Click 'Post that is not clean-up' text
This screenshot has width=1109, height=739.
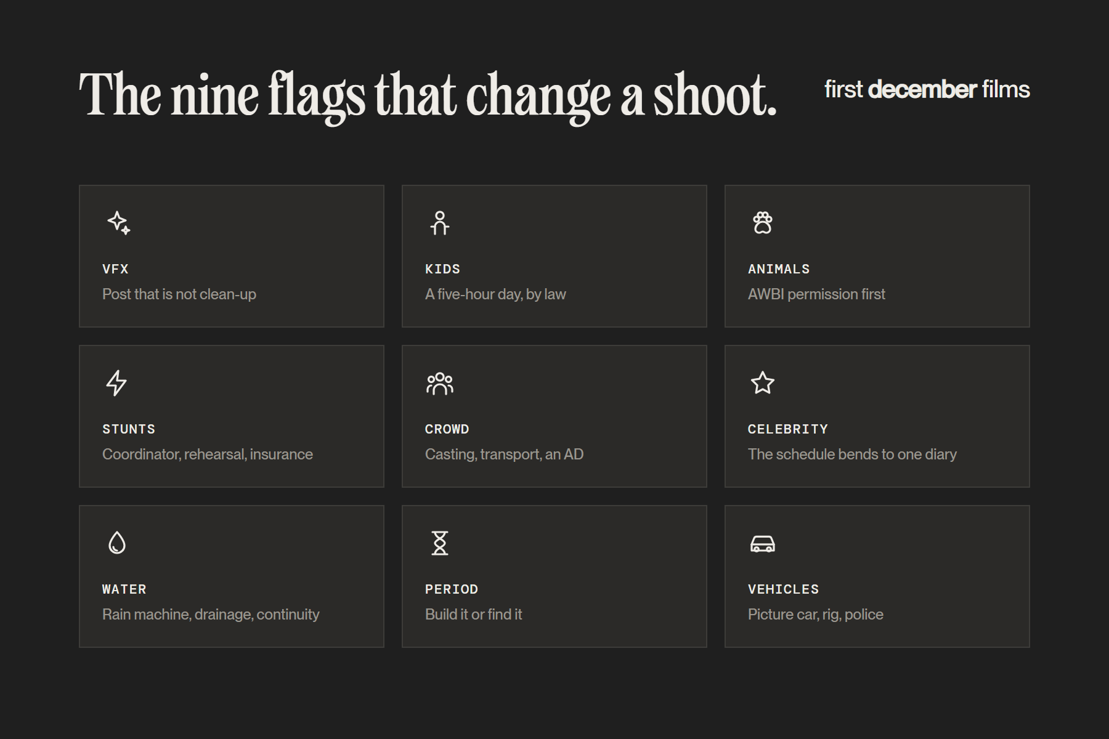pyautogui.click(x=179, y=294)
